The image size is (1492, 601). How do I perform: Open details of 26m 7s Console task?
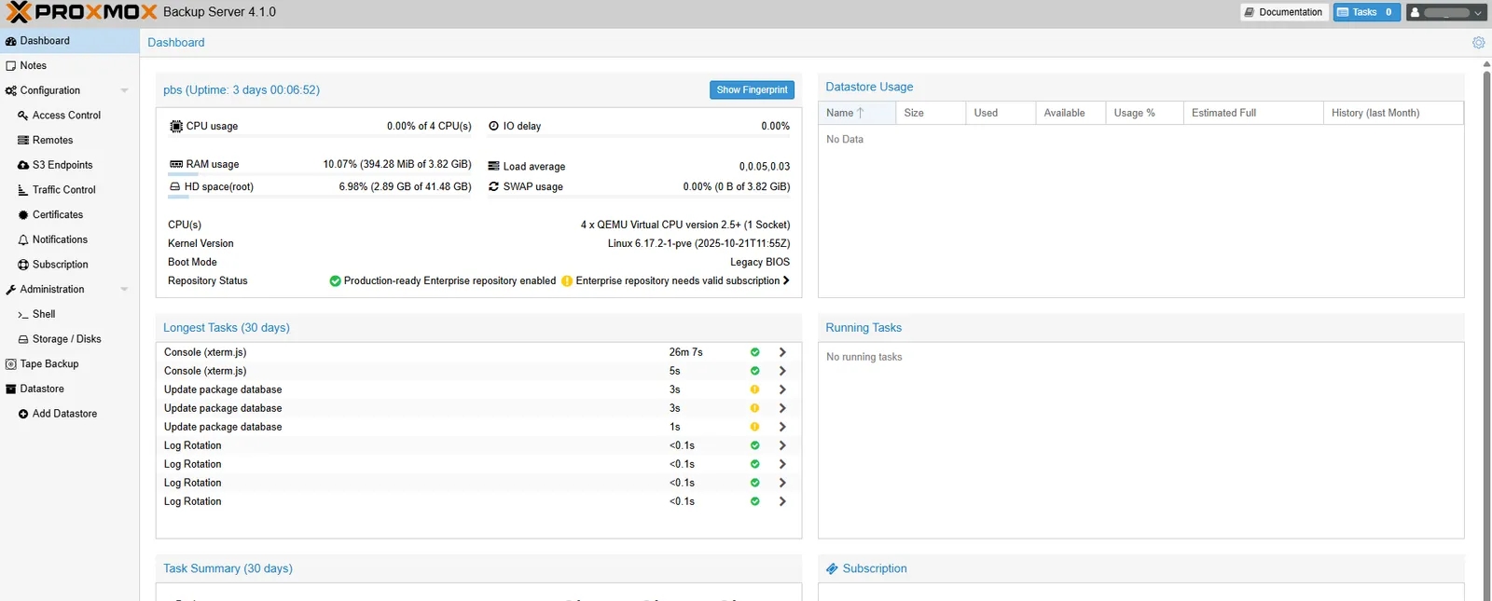(782, 352)
